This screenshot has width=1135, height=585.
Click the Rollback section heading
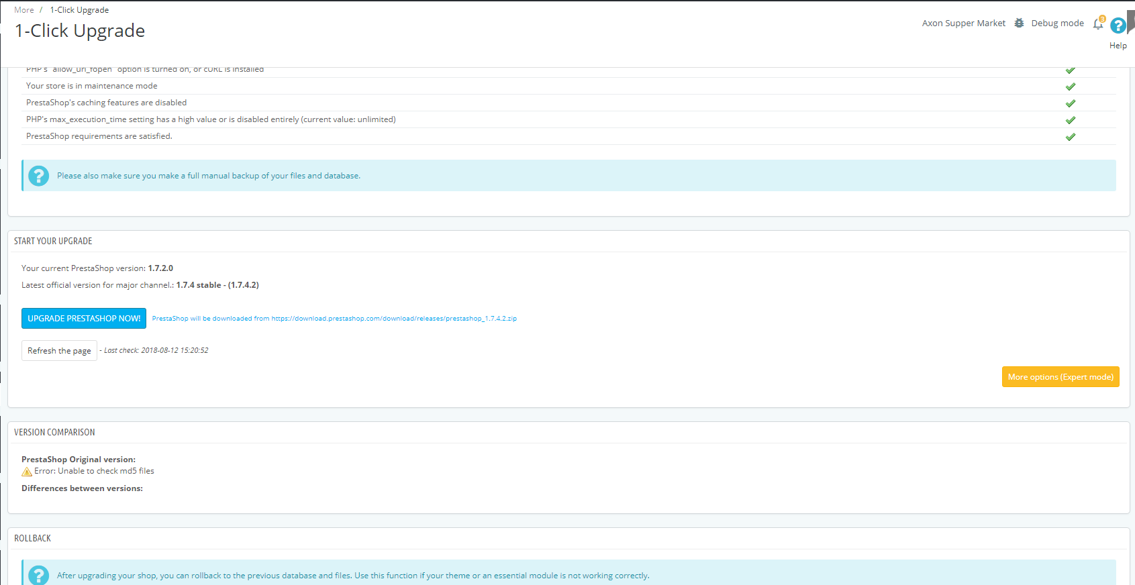(32, 539)
